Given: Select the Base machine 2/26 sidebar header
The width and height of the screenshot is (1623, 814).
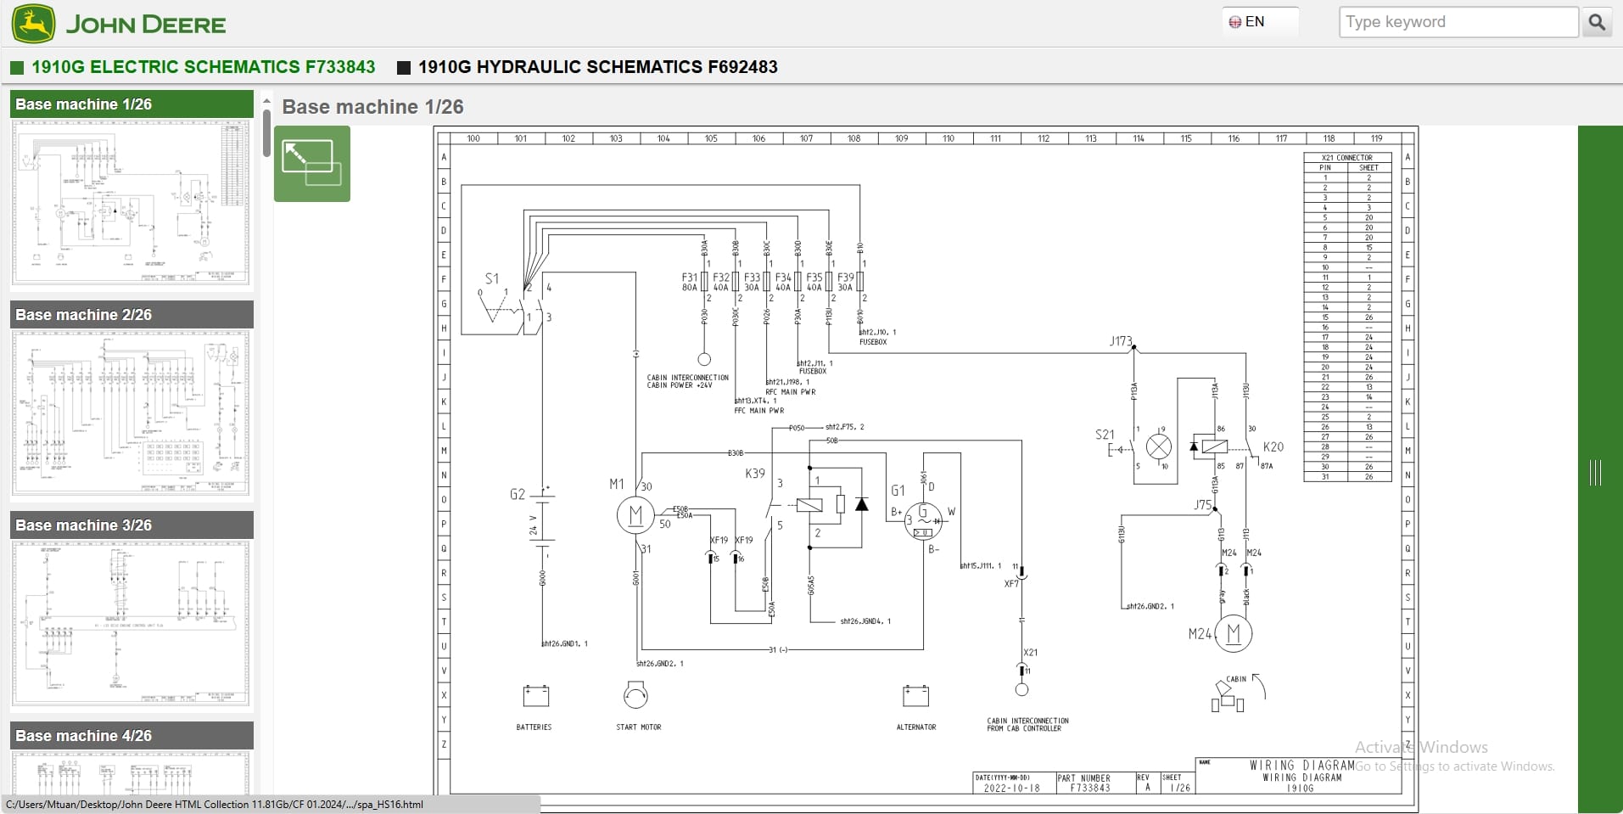Looking at the screenshot, I should pyautogui.click(x=132, y=315).
